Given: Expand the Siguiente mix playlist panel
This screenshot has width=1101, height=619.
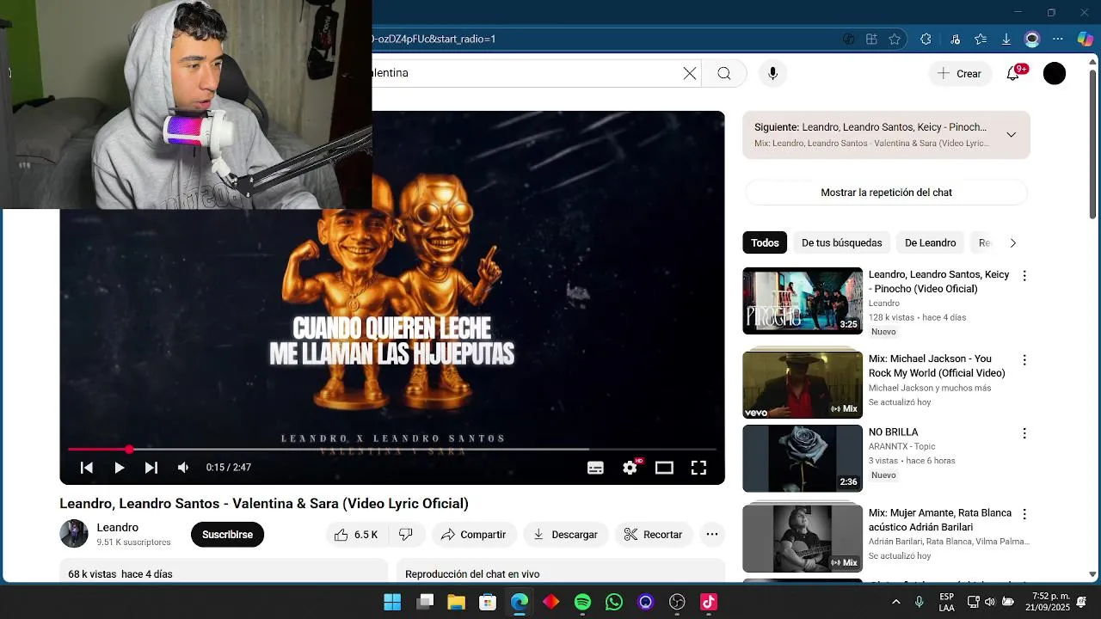Looking at the screenshot, I should (1012, 134).
